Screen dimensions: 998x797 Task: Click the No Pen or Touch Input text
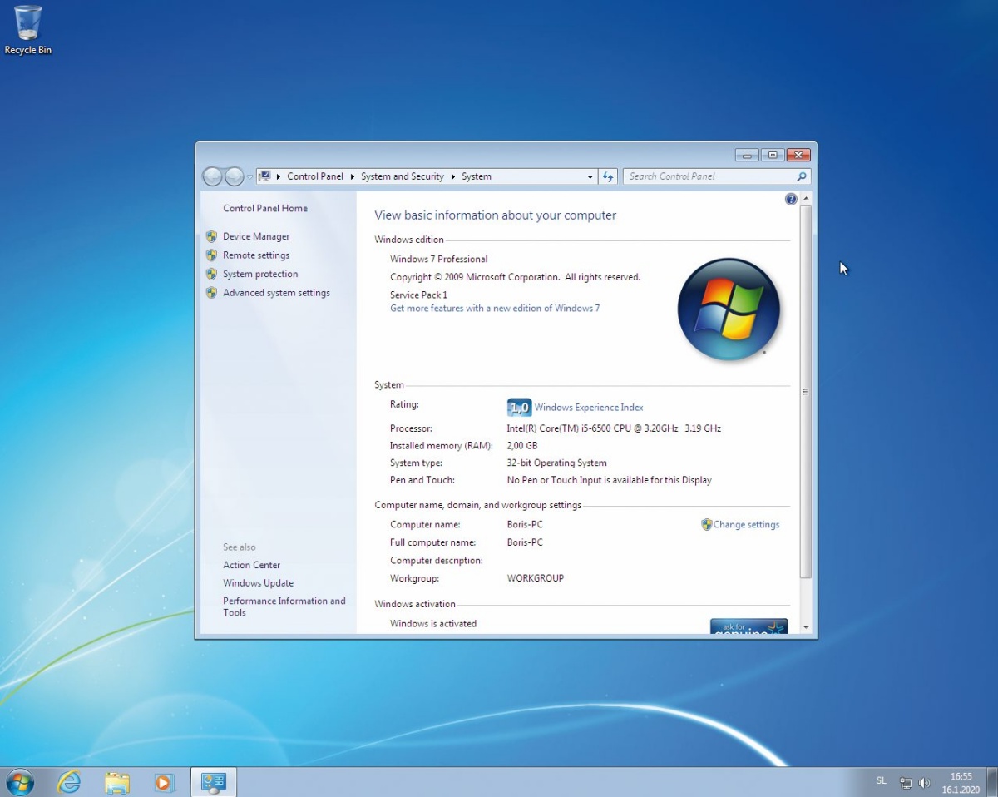[610, 480]
